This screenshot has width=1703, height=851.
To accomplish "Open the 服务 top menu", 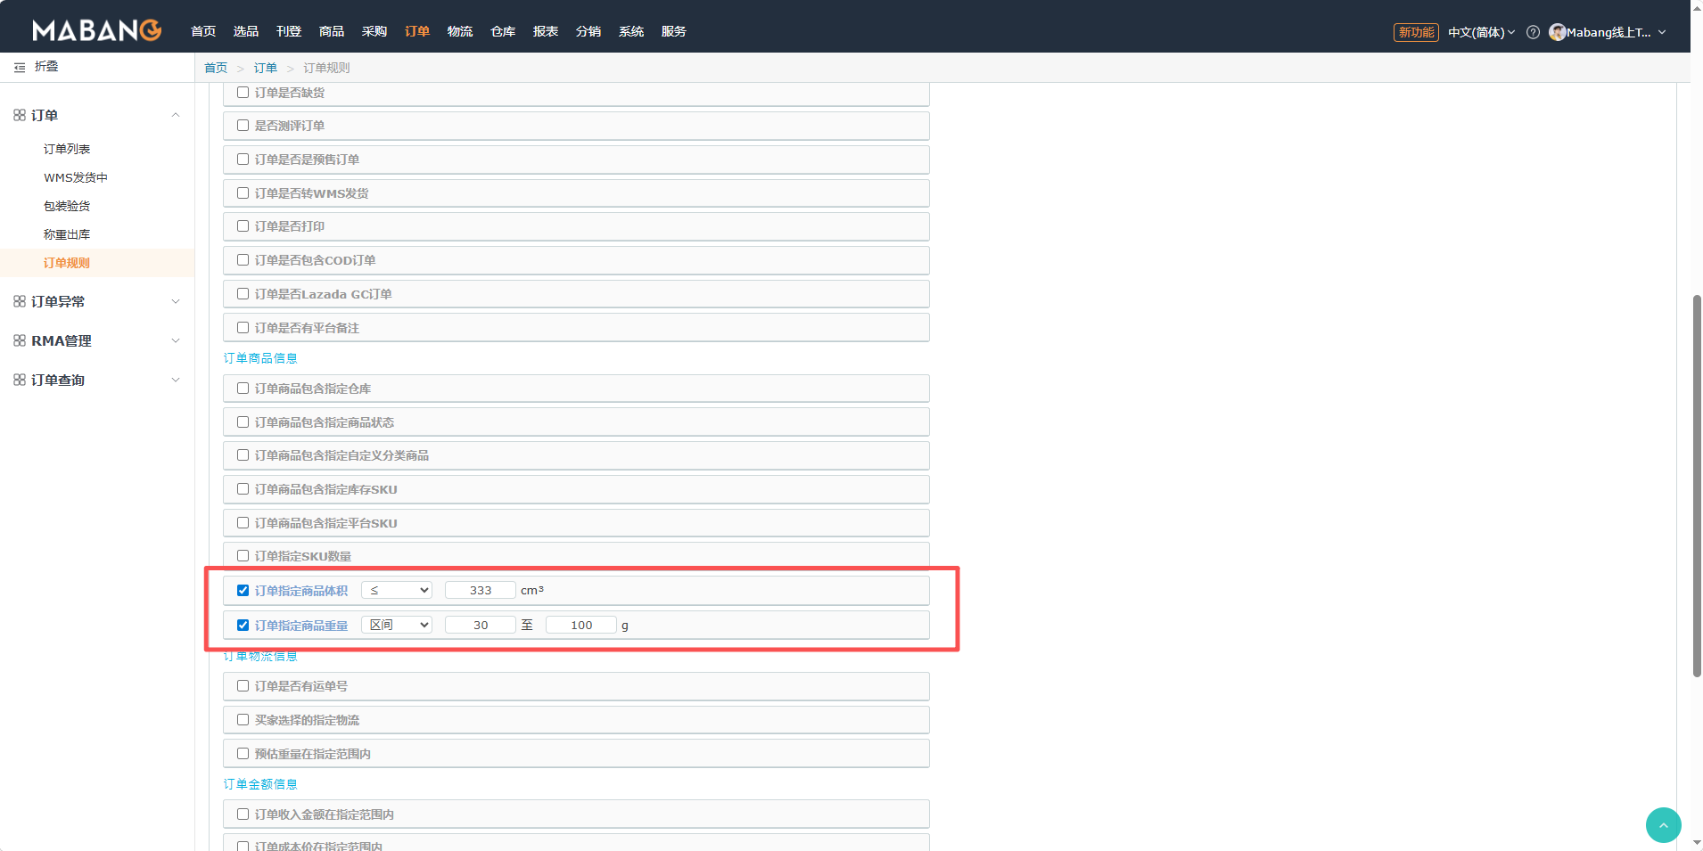I will pos(674,31).
